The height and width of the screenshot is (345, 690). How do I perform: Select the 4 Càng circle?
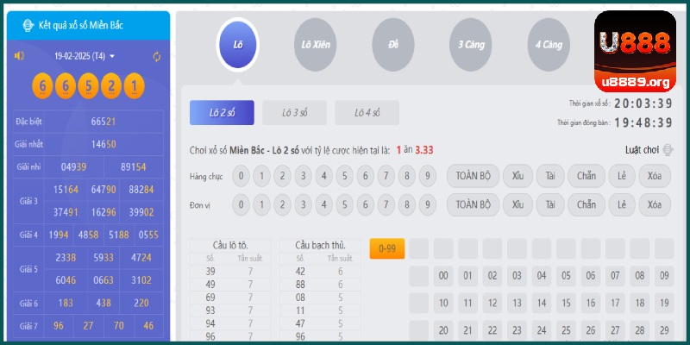tap(549, 43)
